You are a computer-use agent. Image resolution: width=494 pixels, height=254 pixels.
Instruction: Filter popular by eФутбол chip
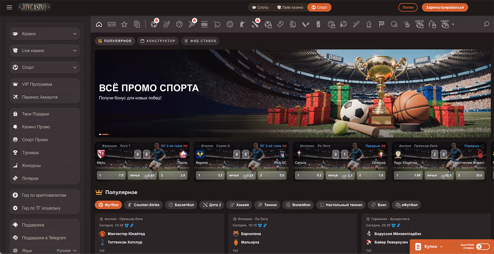tap(406, 205)
